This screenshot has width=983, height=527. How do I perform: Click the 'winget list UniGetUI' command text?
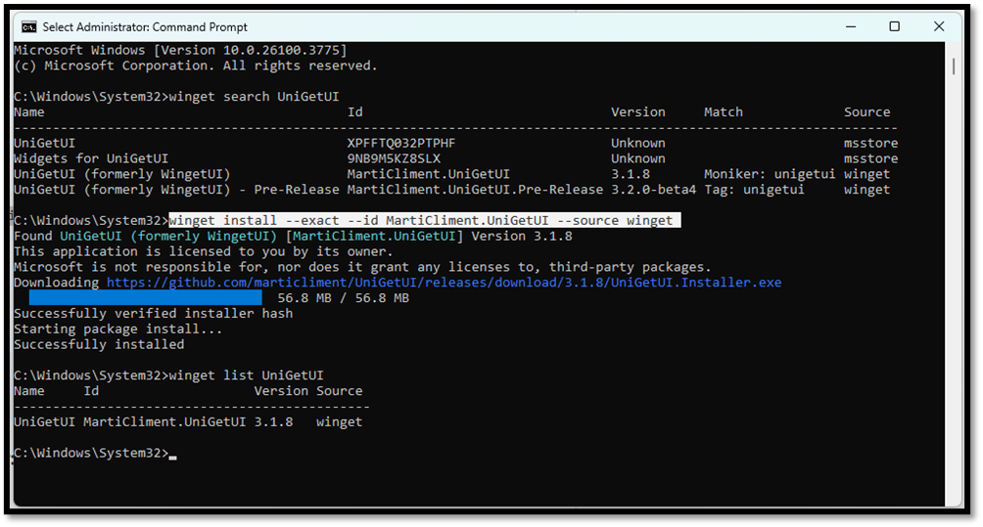point(246,375)
